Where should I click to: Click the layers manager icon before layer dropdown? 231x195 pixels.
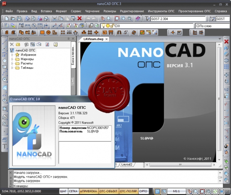[x=91, y=25]
